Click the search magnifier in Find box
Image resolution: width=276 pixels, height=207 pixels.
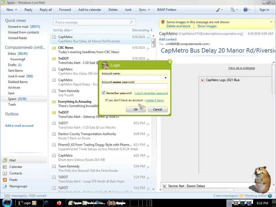pyautogui.click(x=131, y=22)
